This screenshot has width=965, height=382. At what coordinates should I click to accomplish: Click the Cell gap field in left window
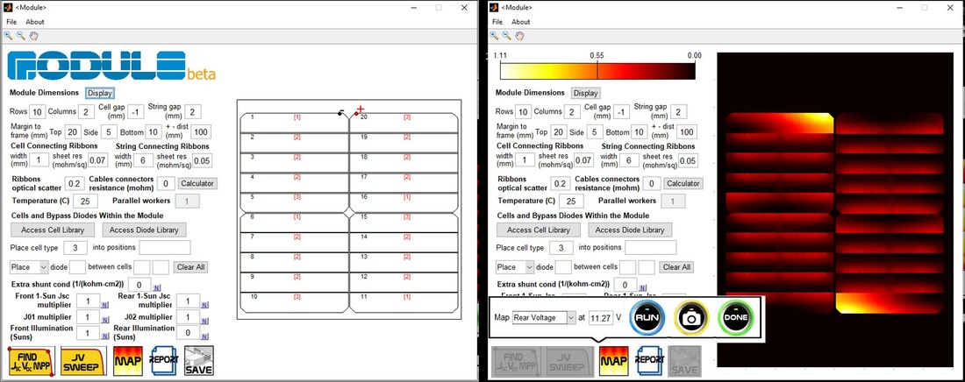point(135,112)
